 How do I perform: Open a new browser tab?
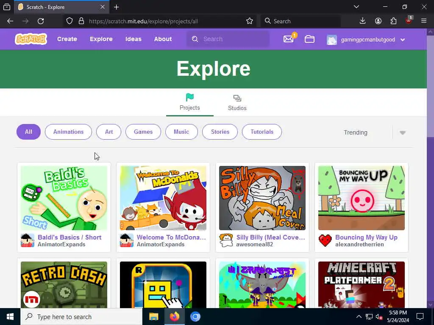click(116, 7)
